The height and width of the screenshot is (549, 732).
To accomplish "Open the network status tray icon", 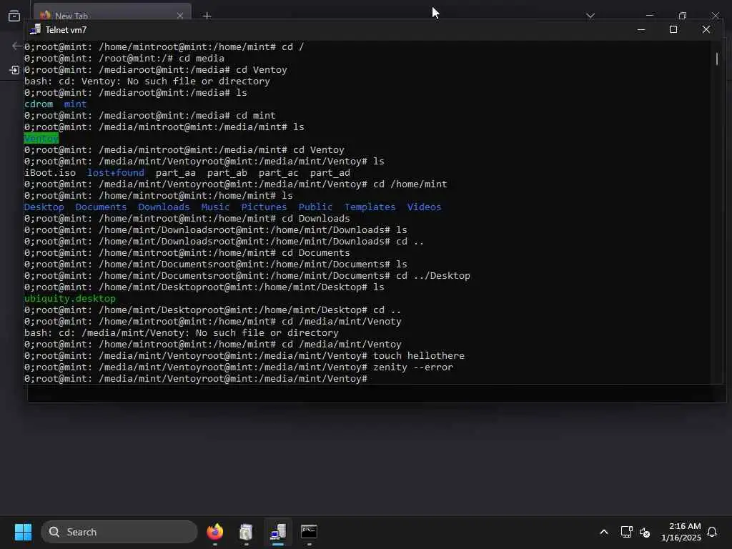I will click(626, 532).
